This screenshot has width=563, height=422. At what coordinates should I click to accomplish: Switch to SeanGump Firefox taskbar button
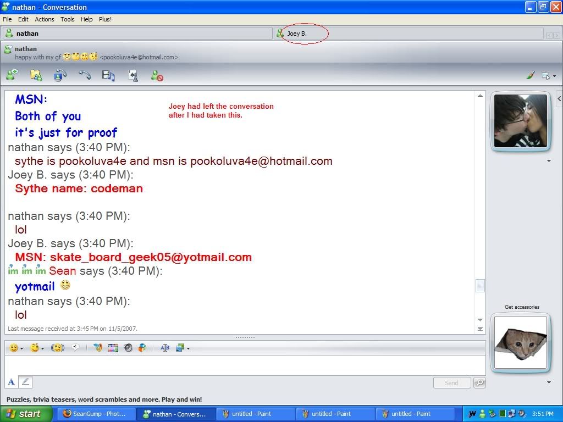[x=96, y=414]
